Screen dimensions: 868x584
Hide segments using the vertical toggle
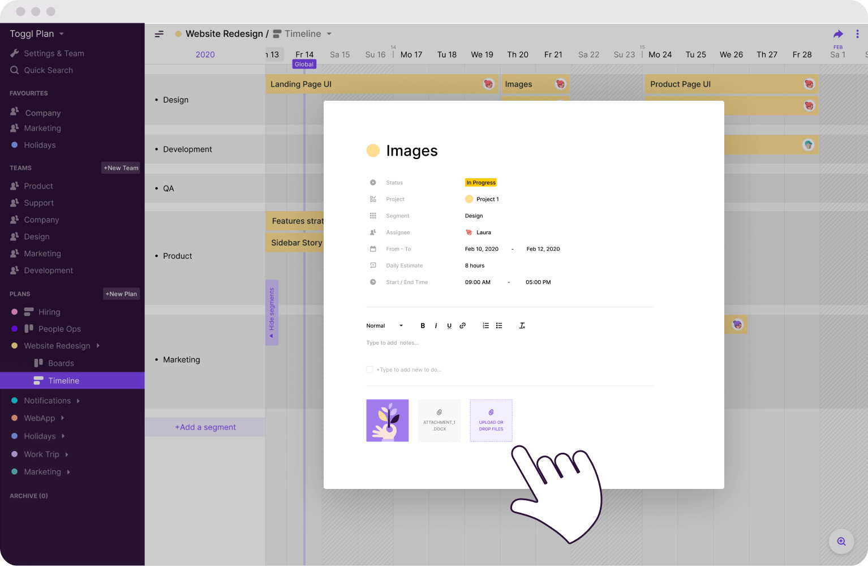[272, 312]
